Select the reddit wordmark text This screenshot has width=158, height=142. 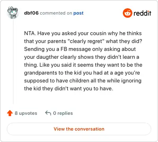click(x=142, y=13)
